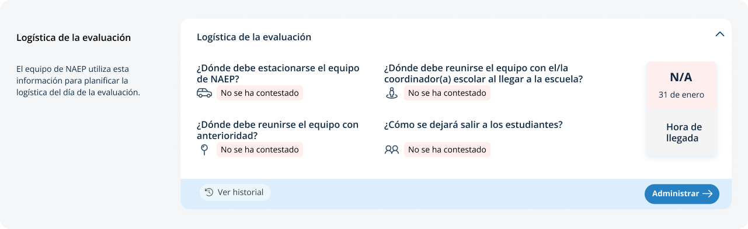Click the car parking icon
Screen dimensions: 748x229
tap(204, 93)
